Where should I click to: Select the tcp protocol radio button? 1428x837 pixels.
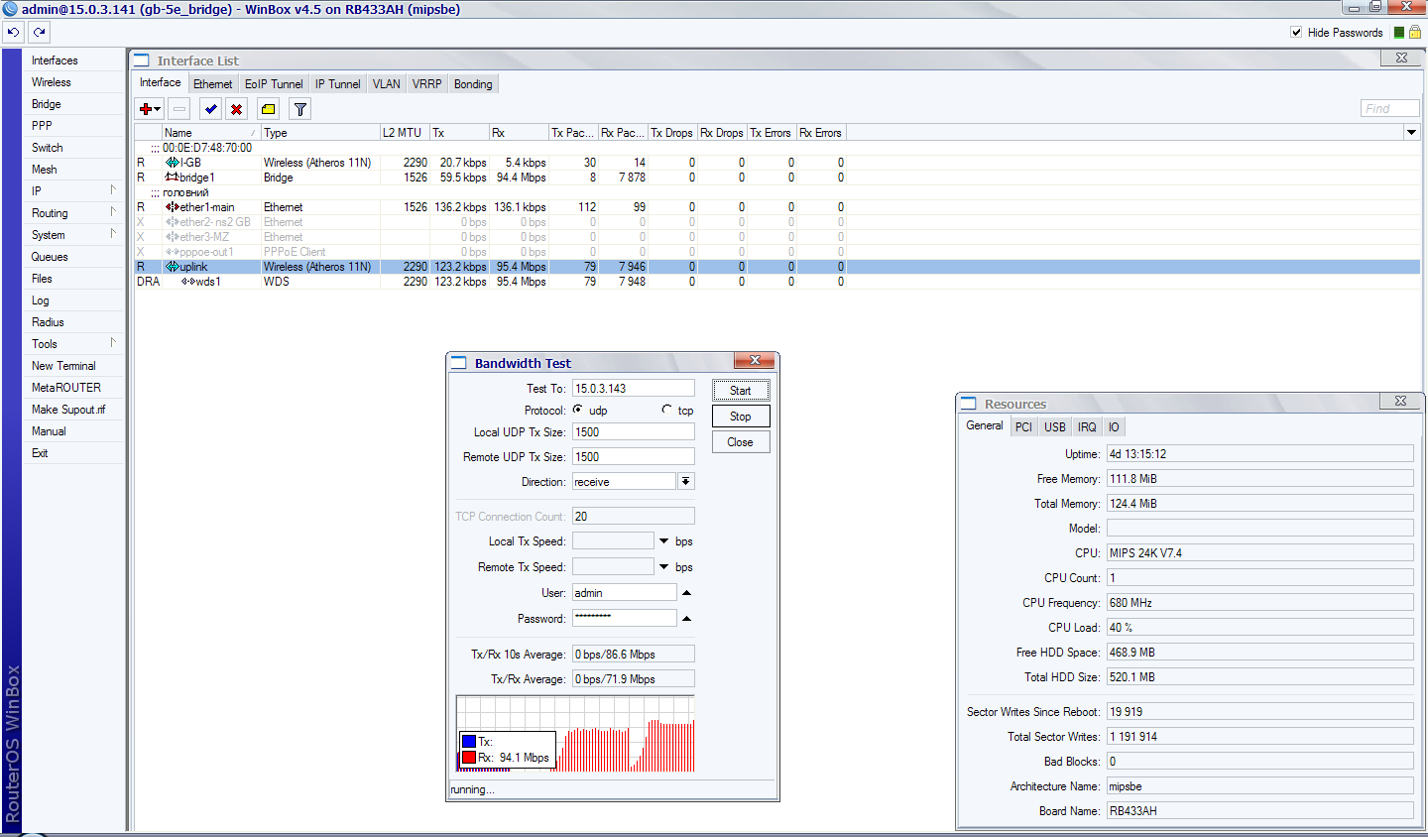click(x=666, y=410)
